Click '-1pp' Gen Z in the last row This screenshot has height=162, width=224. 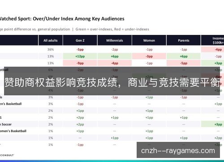[x=80, y=145]
